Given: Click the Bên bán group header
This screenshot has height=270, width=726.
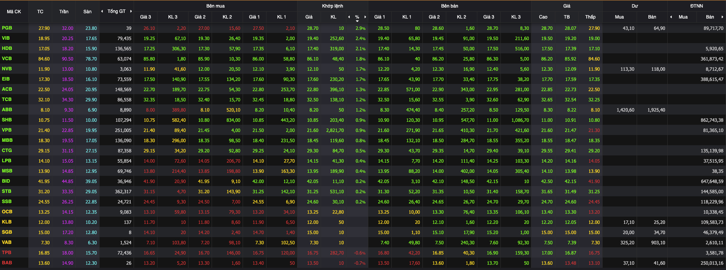Looking at the screenshot, I should [x=449, y=6].
